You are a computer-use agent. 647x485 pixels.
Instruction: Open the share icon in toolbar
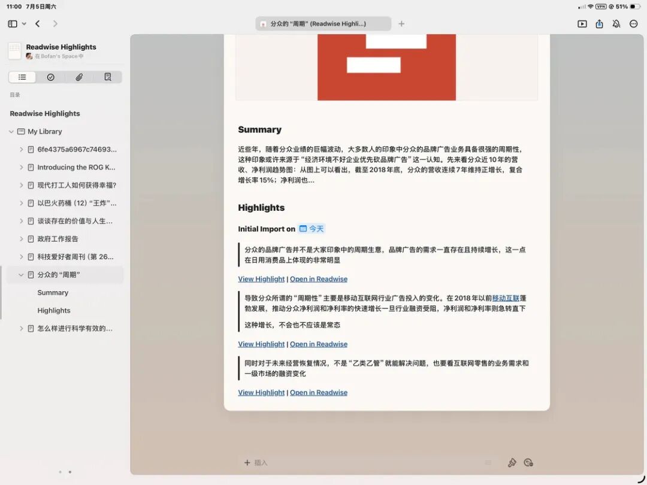599,24
